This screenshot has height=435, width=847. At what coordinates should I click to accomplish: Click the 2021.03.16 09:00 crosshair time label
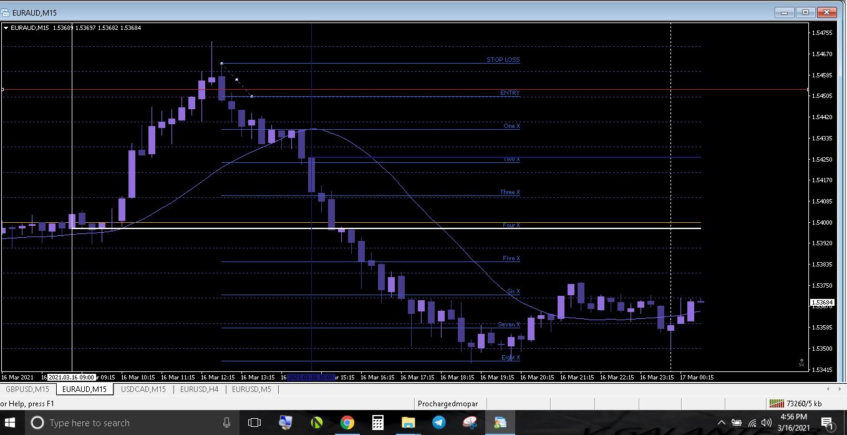72,377
